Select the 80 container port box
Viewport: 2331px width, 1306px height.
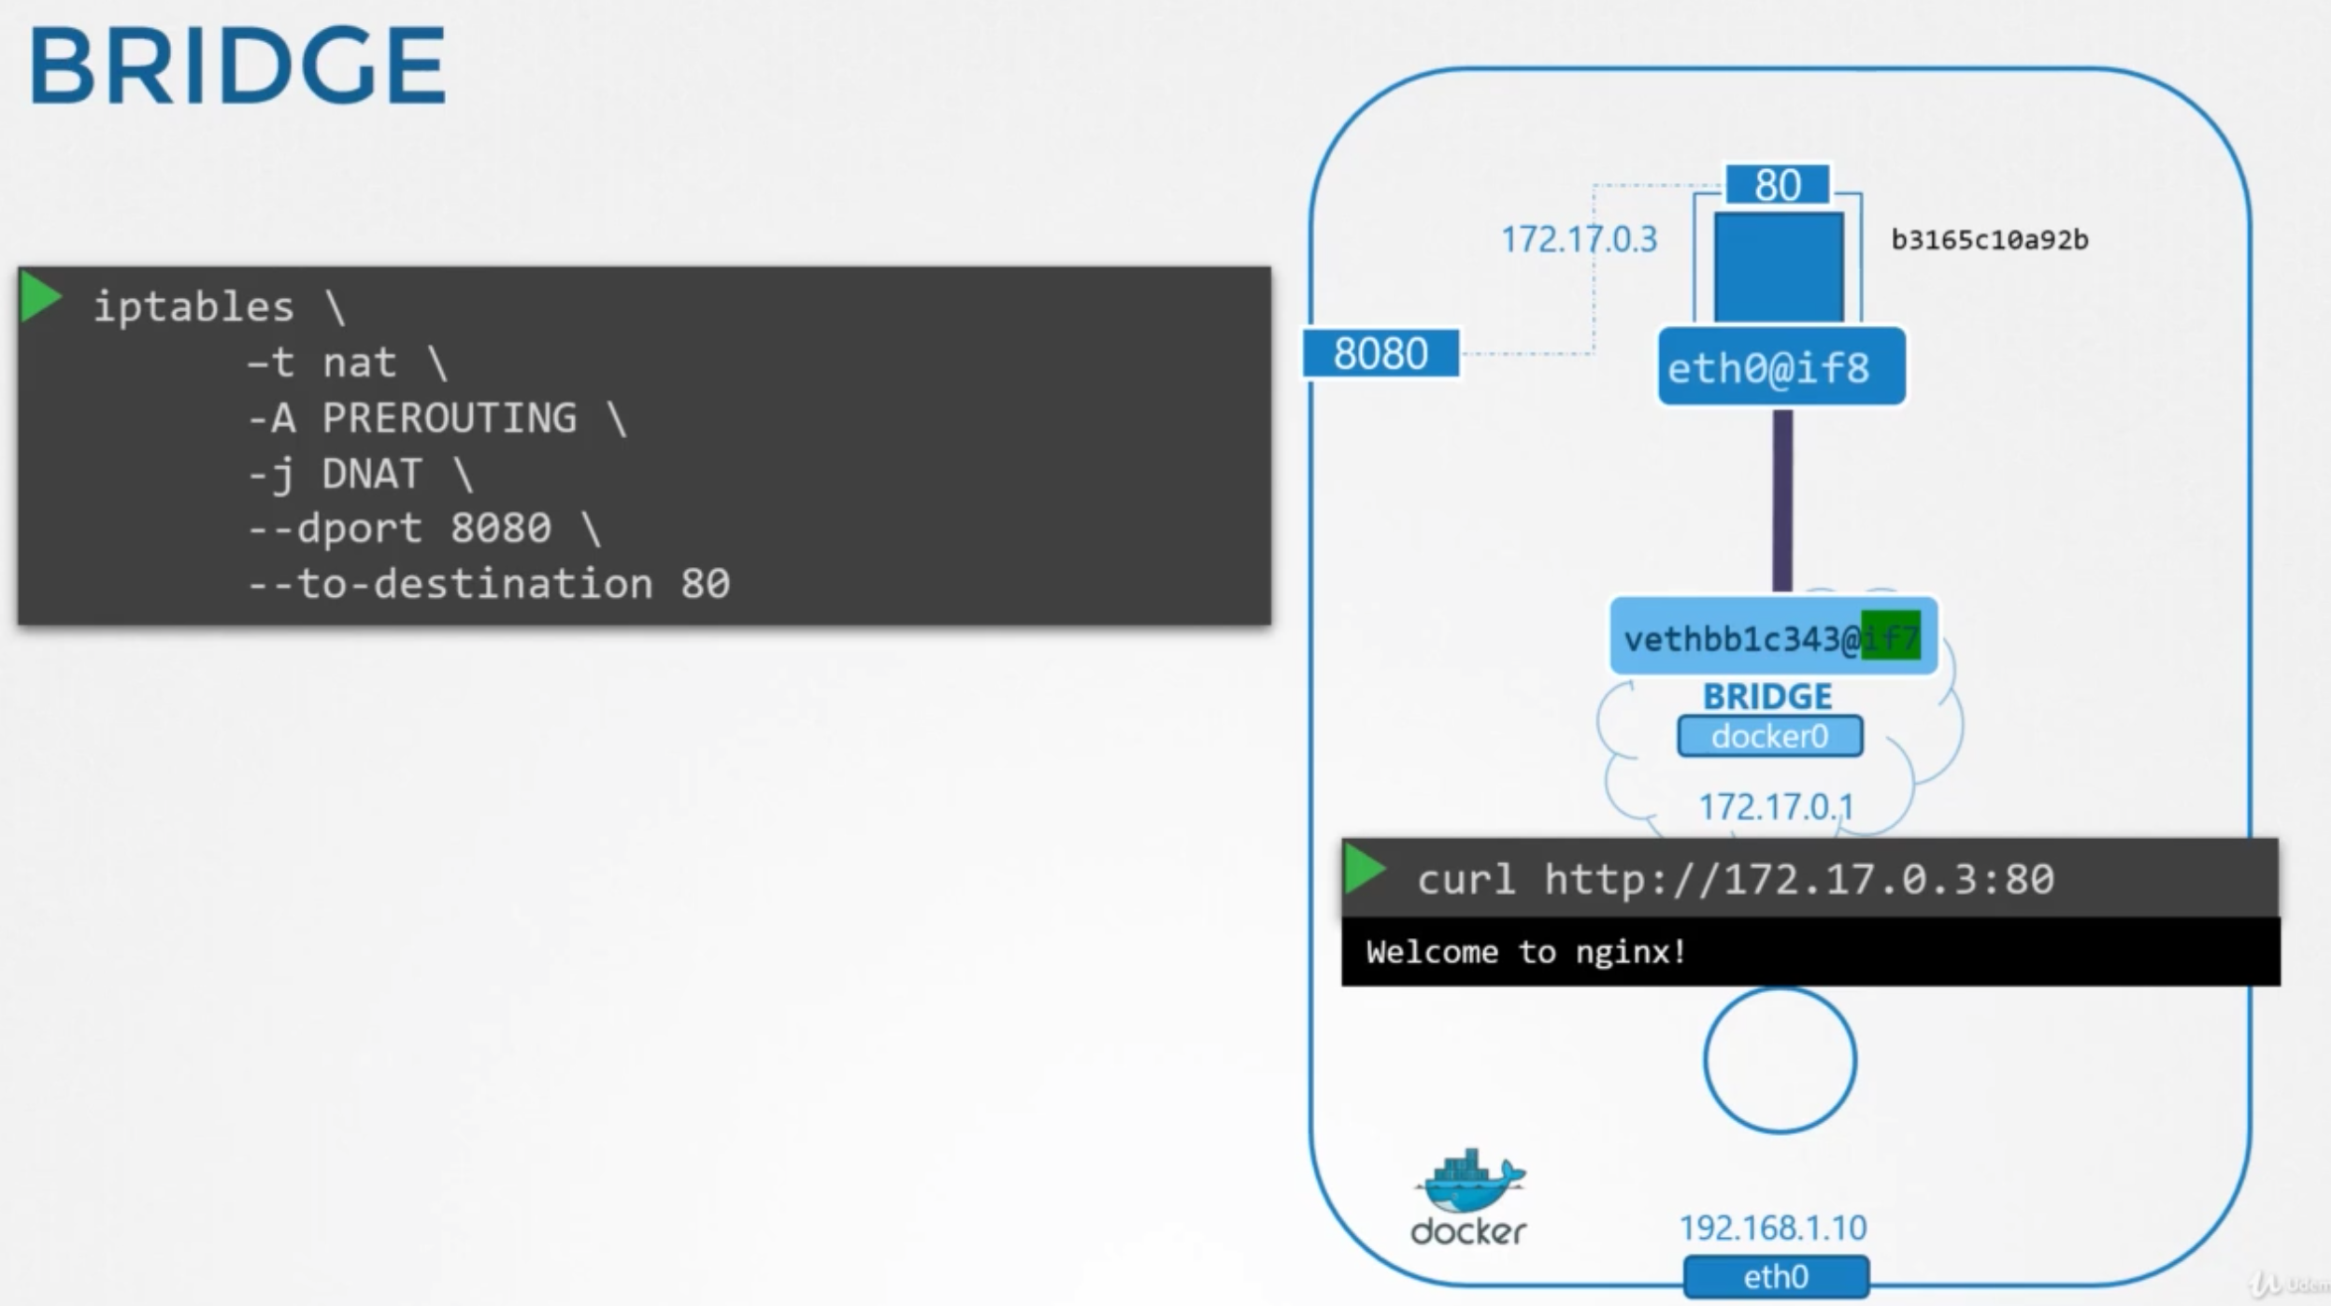[x=1777, y=184]
